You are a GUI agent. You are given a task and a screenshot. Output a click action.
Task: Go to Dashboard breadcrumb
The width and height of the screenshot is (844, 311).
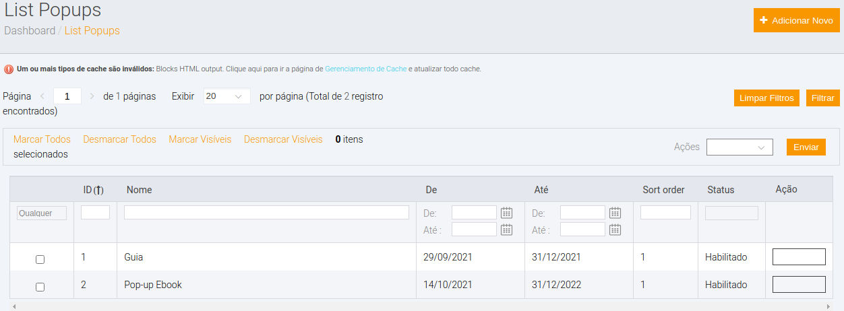click(x=30, y=30)
